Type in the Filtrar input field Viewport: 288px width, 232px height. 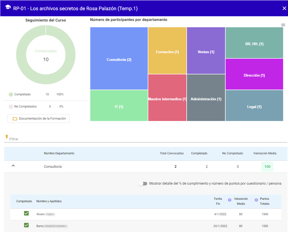(x=83, y=139)
